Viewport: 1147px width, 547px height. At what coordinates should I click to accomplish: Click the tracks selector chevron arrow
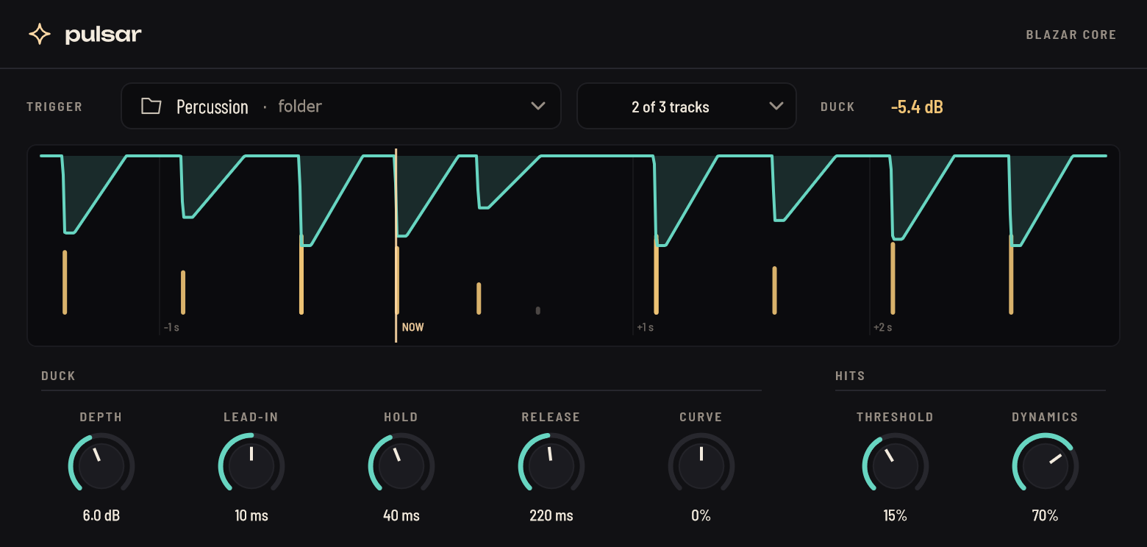click(x=776, y=106)
